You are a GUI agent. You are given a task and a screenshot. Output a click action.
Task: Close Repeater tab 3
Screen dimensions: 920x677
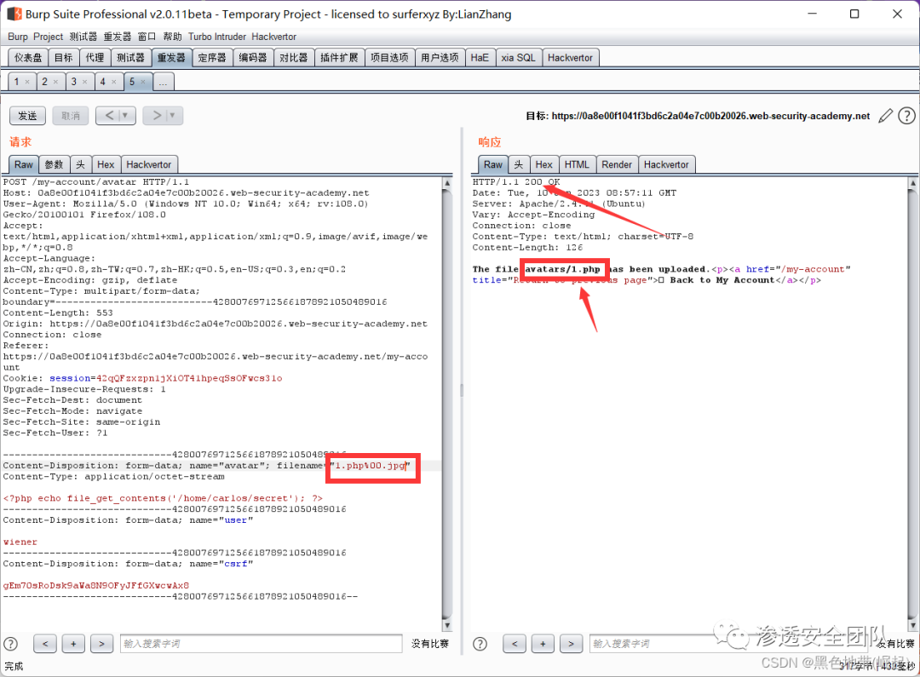(84, 82)
